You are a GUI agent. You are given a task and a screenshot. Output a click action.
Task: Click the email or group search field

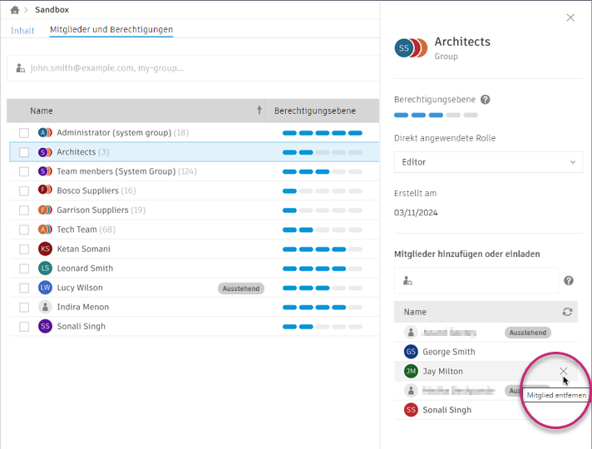[191, 68]
